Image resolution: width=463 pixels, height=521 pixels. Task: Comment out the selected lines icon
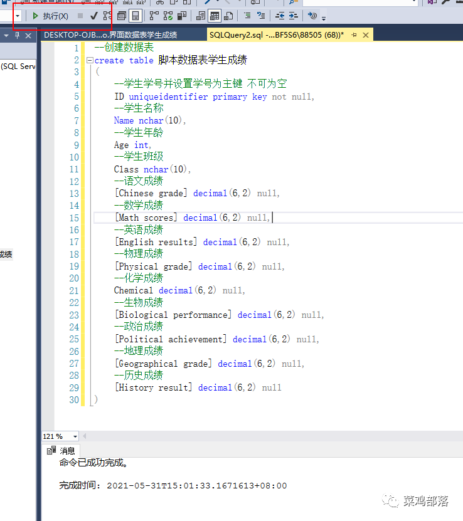pyautogui.click(x=247, y=16)
